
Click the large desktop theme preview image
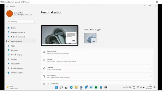(59, 36)
